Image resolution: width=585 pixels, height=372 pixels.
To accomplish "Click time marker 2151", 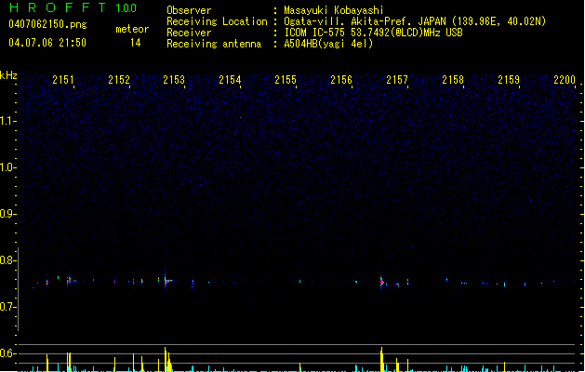I will click(63, 80).
